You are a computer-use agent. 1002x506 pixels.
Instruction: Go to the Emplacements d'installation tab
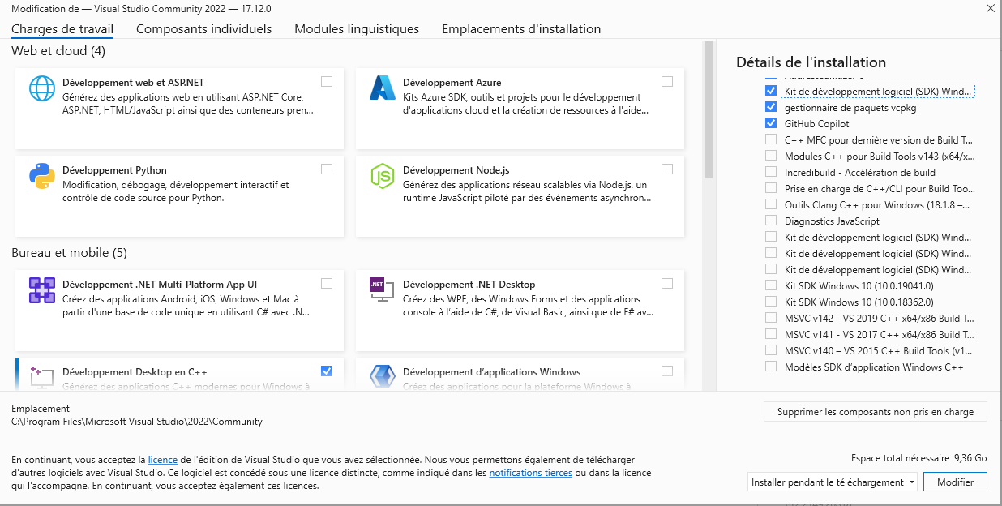coord(521,29)
